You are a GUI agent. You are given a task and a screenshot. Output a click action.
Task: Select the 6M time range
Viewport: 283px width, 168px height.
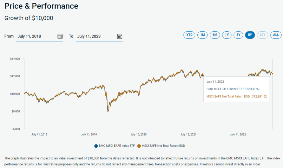tap(215, 35)
